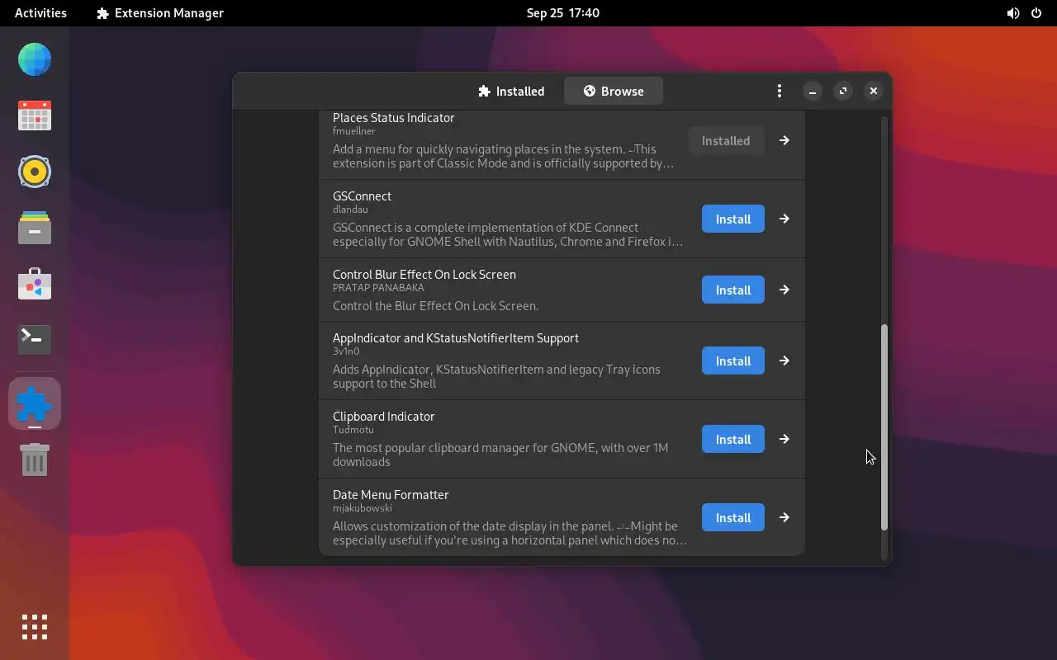
Task: Click the Date Menu Formatter title
Action: [391, 494]
